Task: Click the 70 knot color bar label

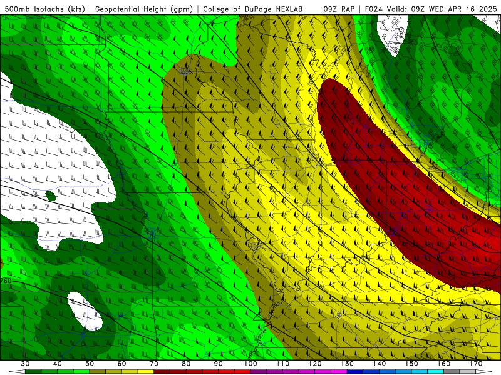Action: (154, 364)
